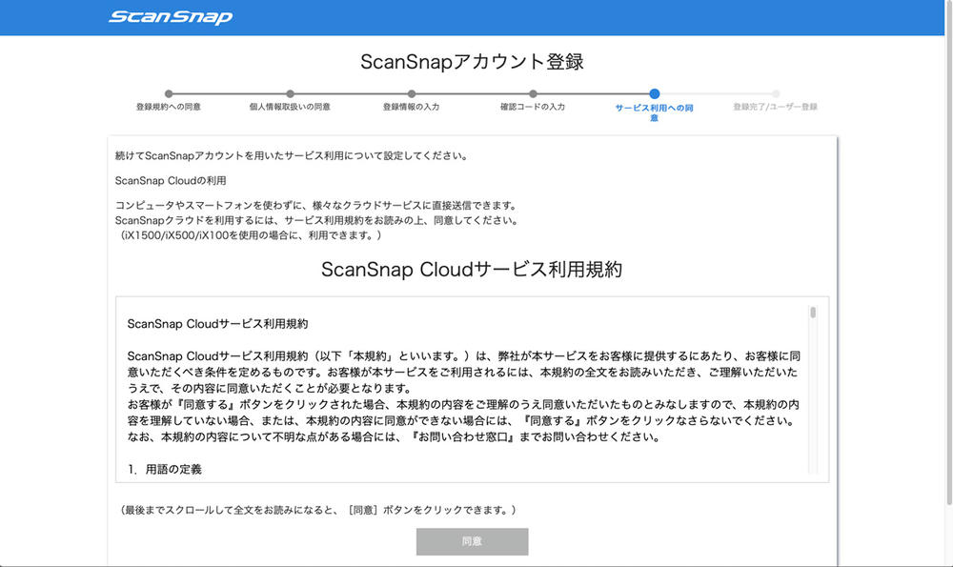Click the terms box scrollbar thumb

point(813,313)
